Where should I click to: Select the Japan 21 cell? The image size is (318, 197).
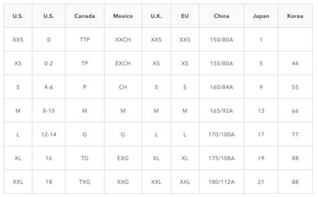click(x=261, y=182)
